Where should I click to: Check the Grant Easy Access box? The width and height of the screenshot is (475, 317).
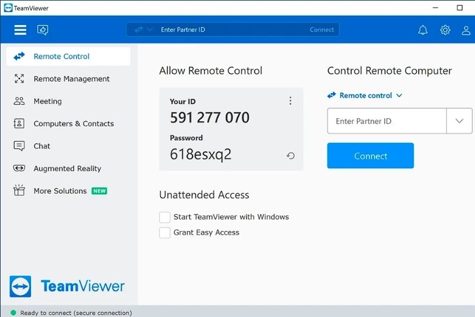pyautogui.click(x=164, y=233)
